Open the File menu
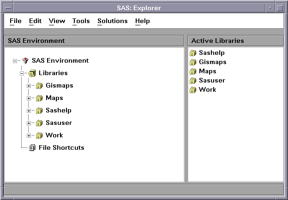The height and width of the screenshot is (200, 288). (x=15, y=21)
